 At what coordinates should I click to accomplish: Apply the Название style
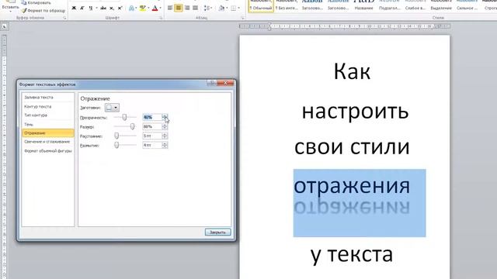tap(363, 5)
